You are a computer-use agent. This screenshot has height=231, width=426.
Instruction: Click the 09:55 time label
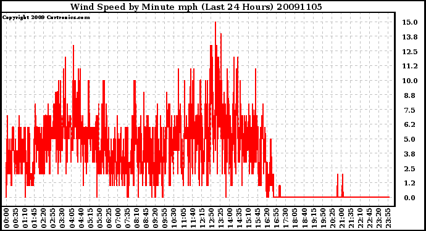[x=165, y=218]
